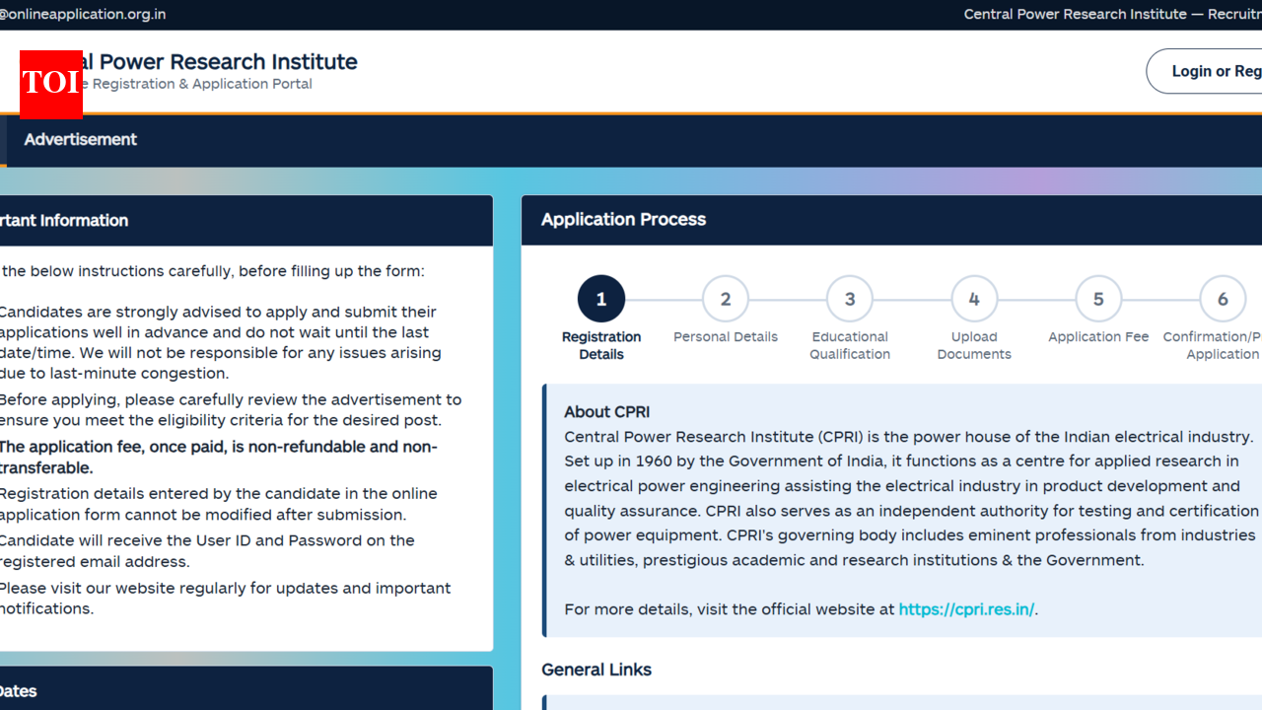Screen dimensions: 1262x710
Task: Go to step 3 circle, Educational Qualification
Action: (x=850, y=299)
